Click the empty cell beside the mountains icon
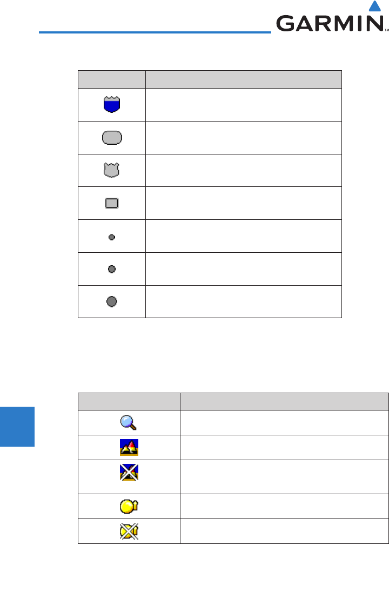Screen dimensions: 389x606 284,447
